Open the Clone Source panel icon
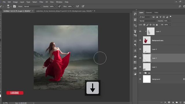This screenshot has width=185, height=104. pyautogui.click(x=135, y=25)
